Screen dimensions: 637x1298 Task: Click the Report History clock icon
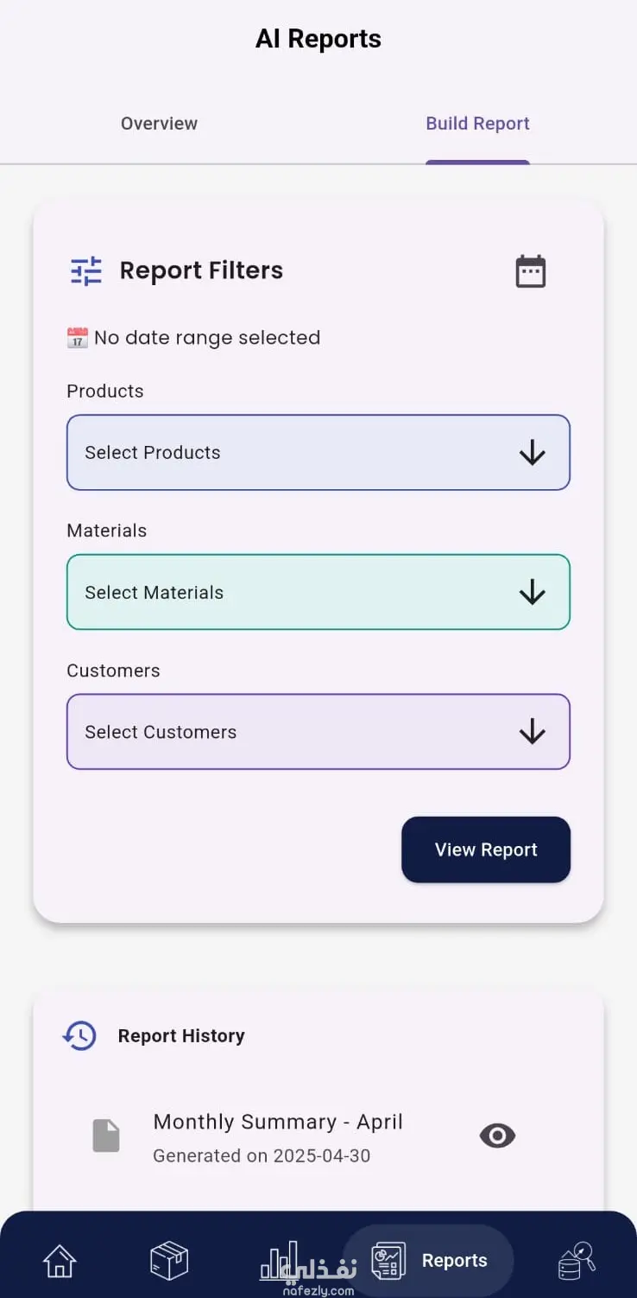coord(80,1035)
